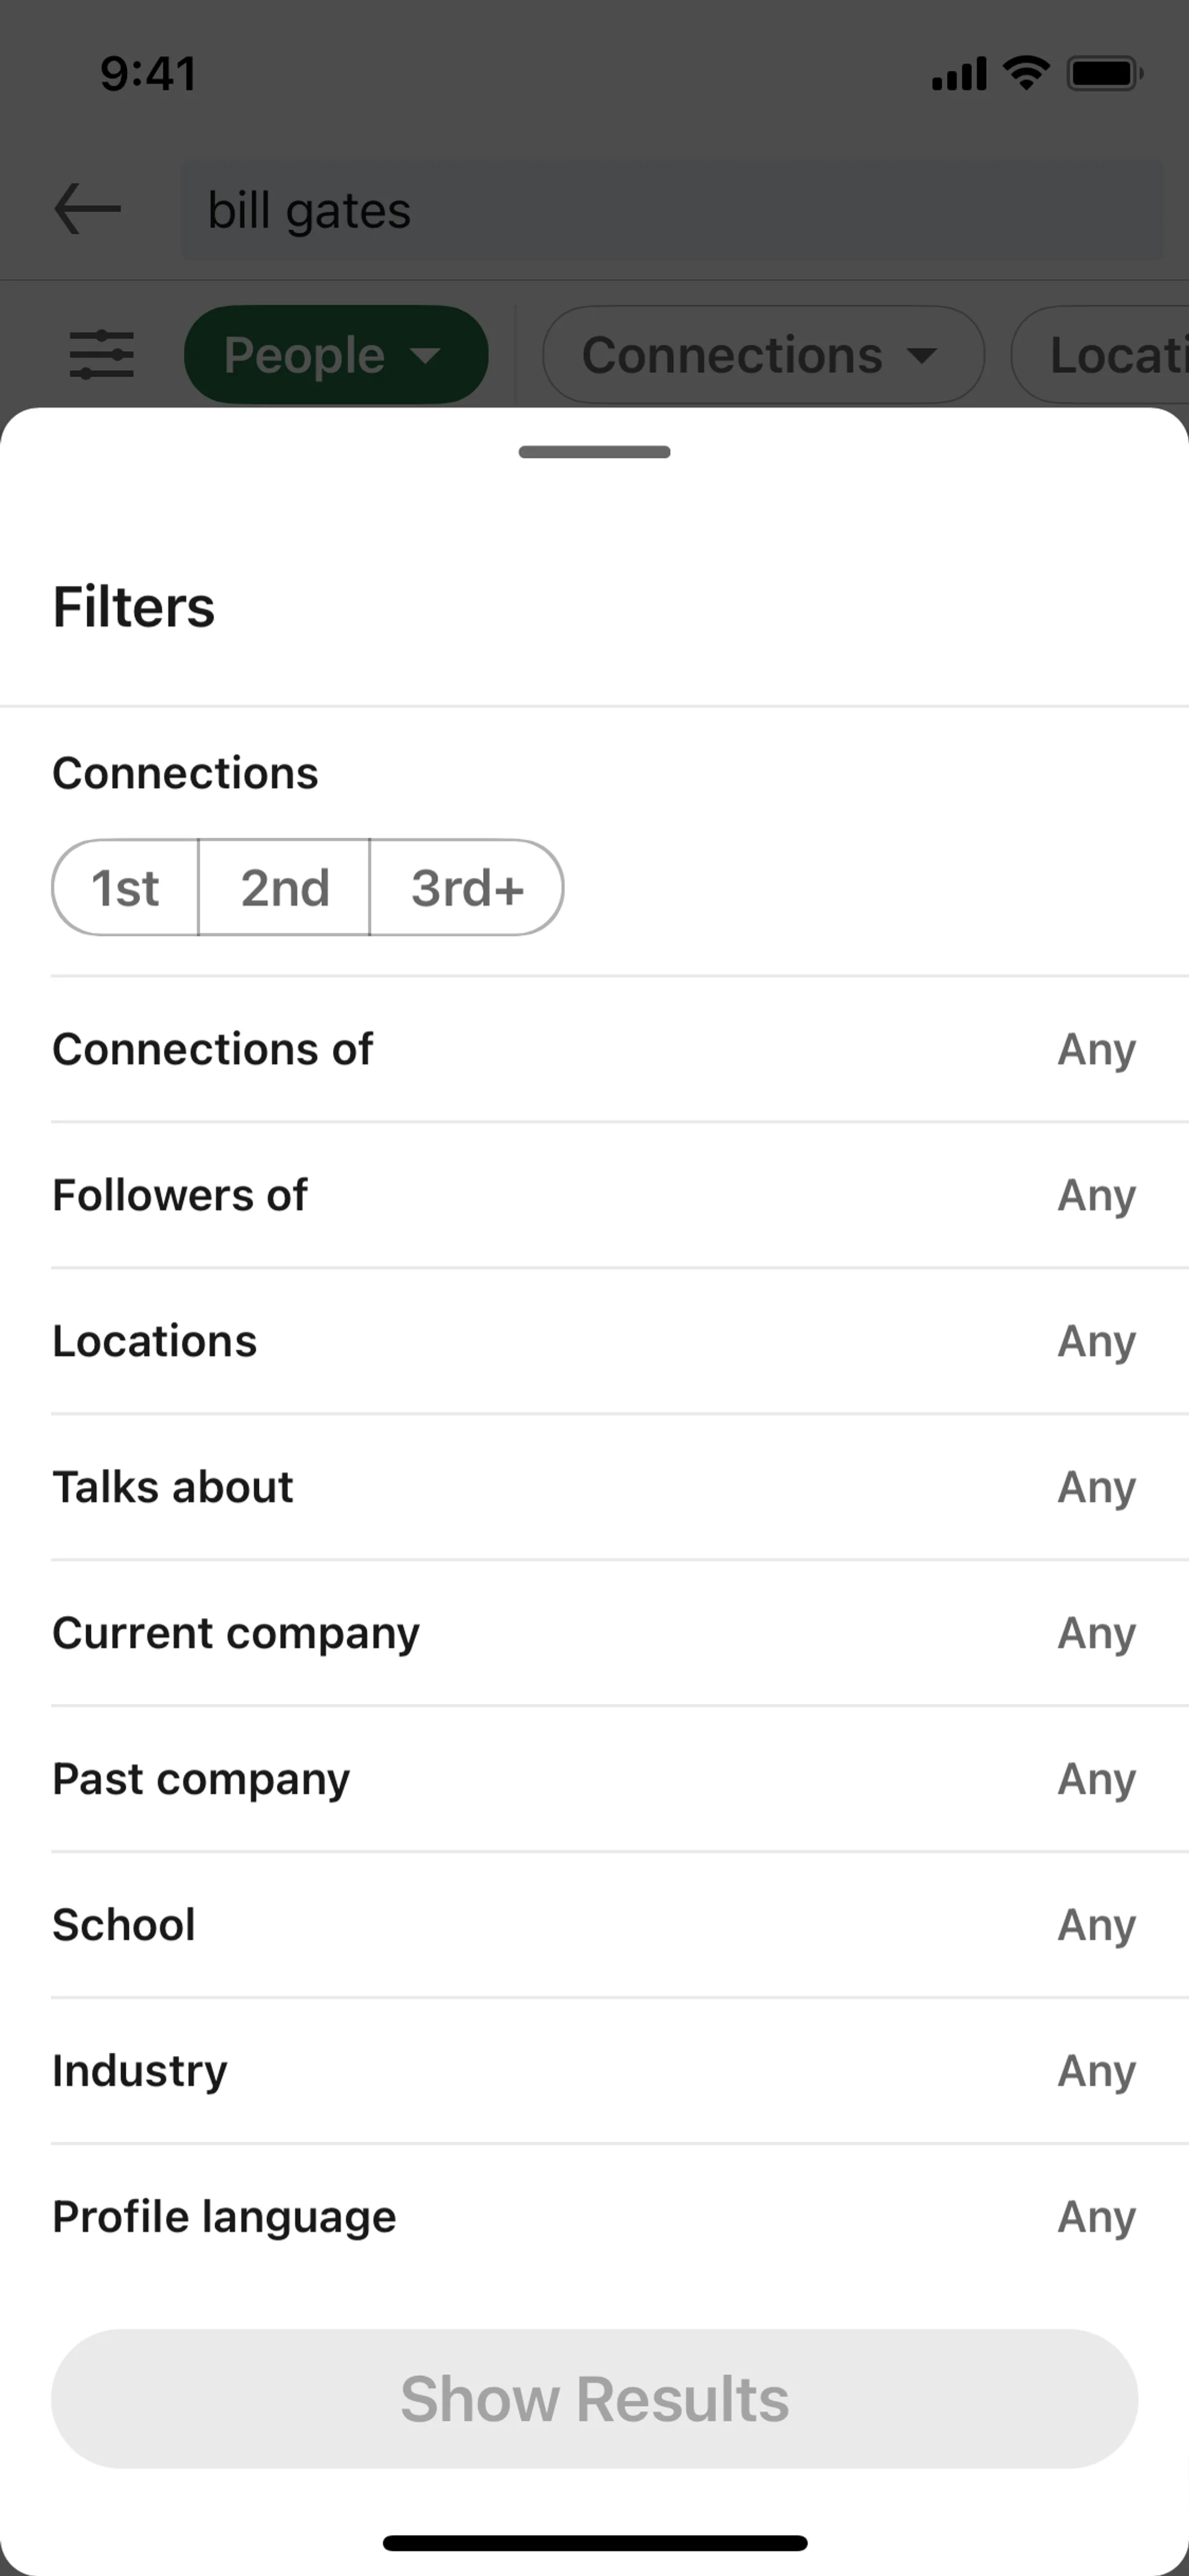The height and width of the screenshot is (2576, 1189).
Task: Toggle the 1st connections filter
Action: (126, 888)
